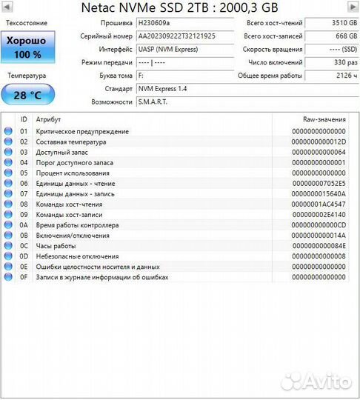Select attribute Время работы контроллера
This screenshot has width=360, height=400.
click(x=77, y=225)
